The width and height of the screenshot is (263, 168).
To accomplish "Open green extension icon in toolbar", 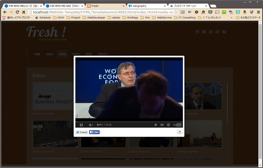I will (224, 12).
